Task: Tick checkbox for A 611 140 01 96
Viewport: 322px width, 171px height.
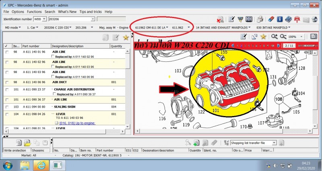Action: pos(7,52)
